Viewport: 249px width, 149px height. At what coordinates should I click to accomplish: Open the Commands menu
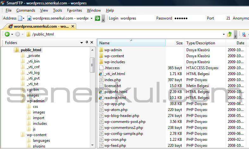[26, 10]
